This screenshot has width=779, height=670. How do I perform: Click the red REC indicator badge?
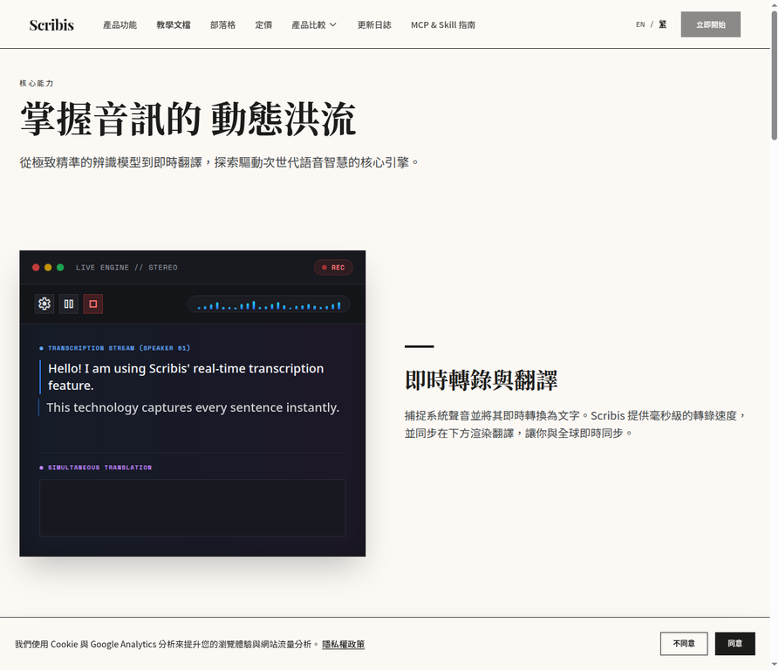(333, 267)
